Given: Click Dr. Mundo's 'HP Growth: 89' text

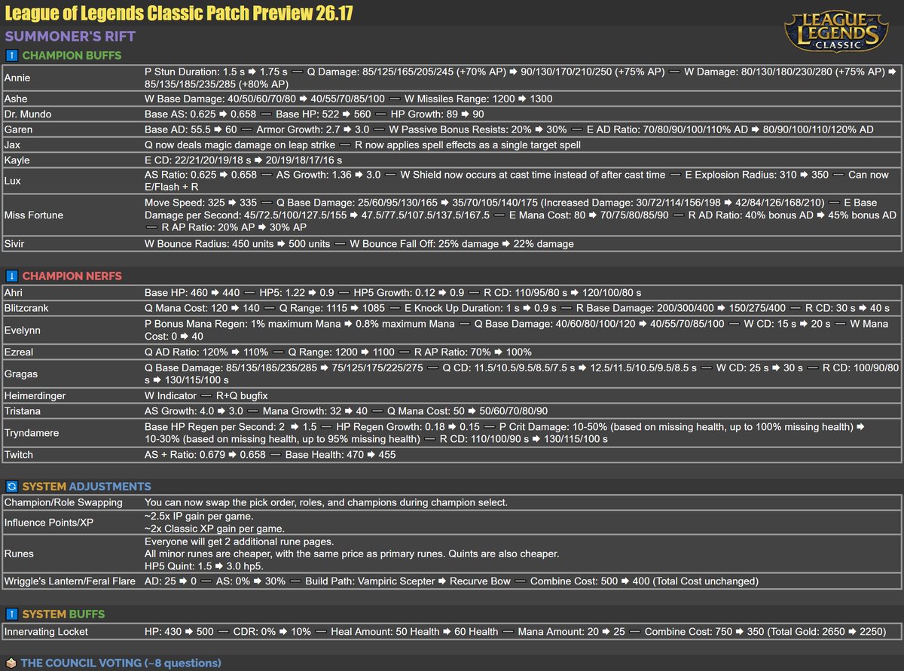Looking at the screenshot, I should point(438,114).
